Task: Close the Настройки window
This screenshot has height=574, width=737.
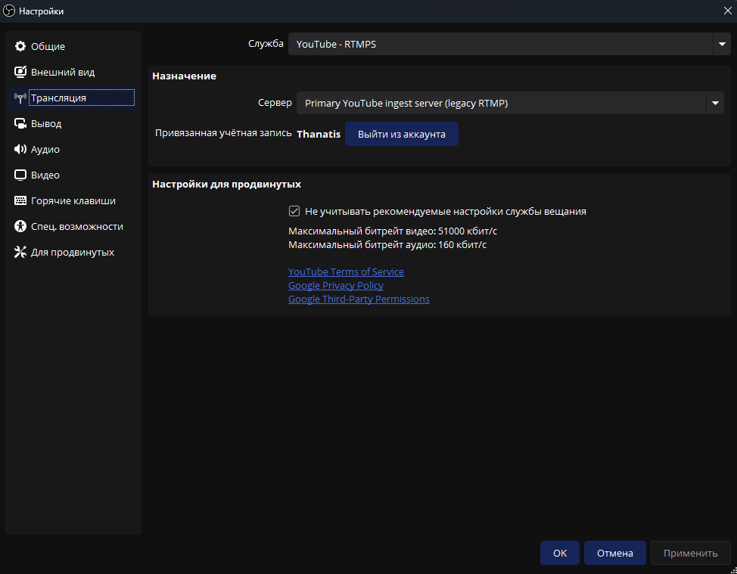Action: coord(727,11)
